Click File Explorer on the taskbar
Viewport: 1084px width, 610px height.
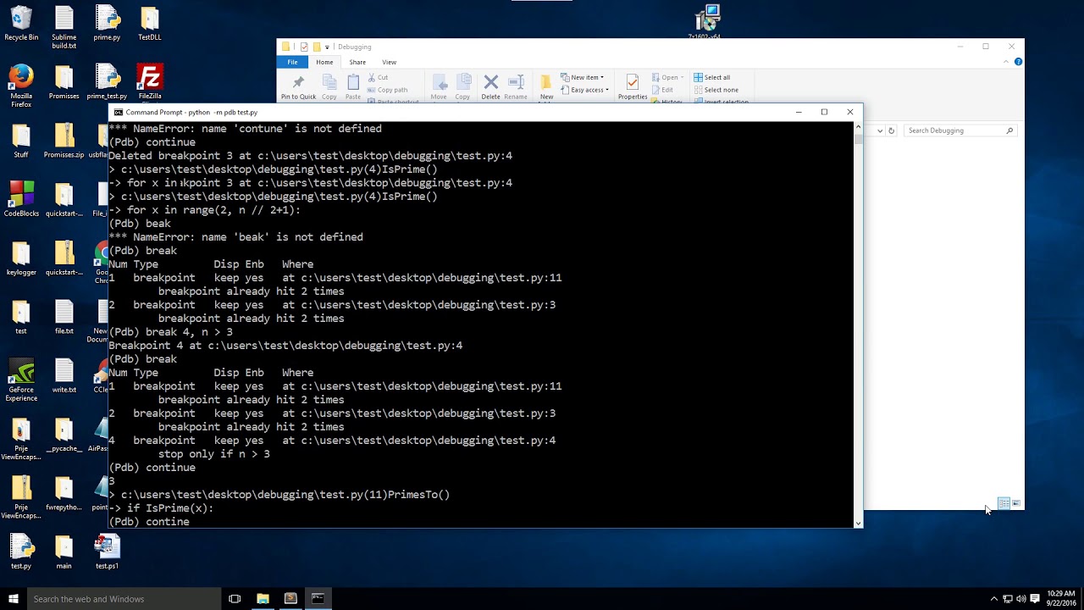(x=263, y=598)
